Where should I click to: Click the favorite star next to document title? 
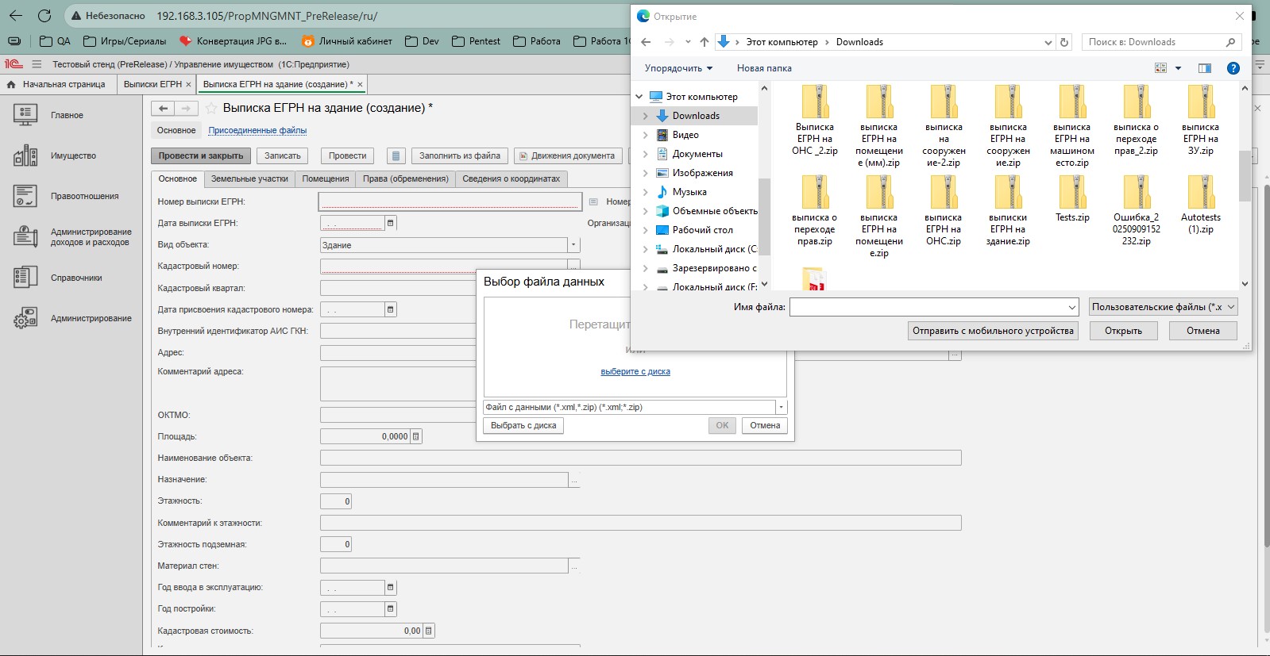coord(211,108)
